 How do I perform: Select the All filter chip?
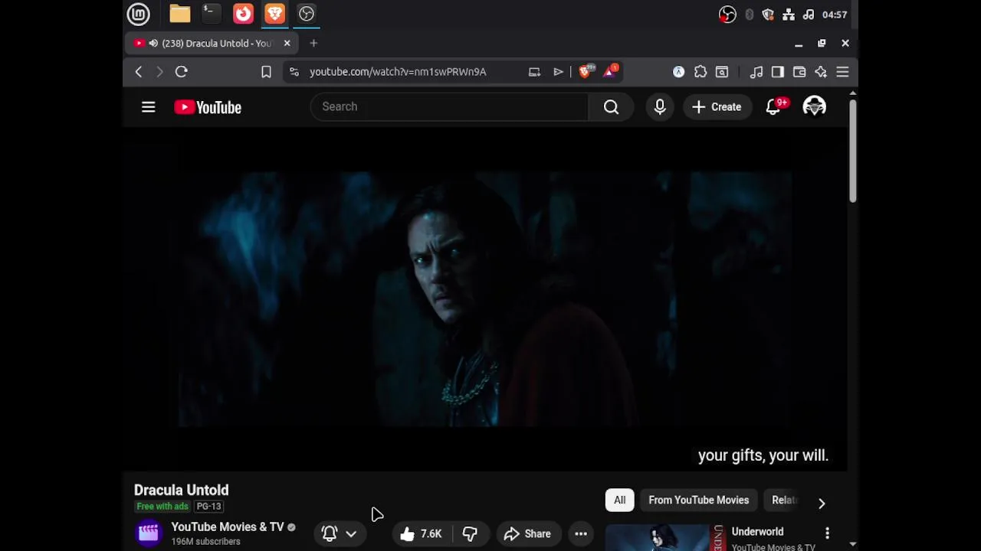(x=619, y=500)
